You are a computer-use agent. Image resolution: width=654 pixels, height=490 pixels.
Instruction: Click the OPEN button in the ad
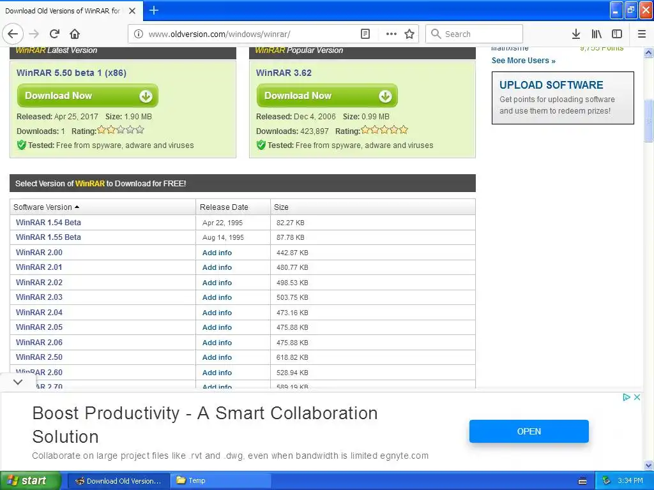pos(529,431)
